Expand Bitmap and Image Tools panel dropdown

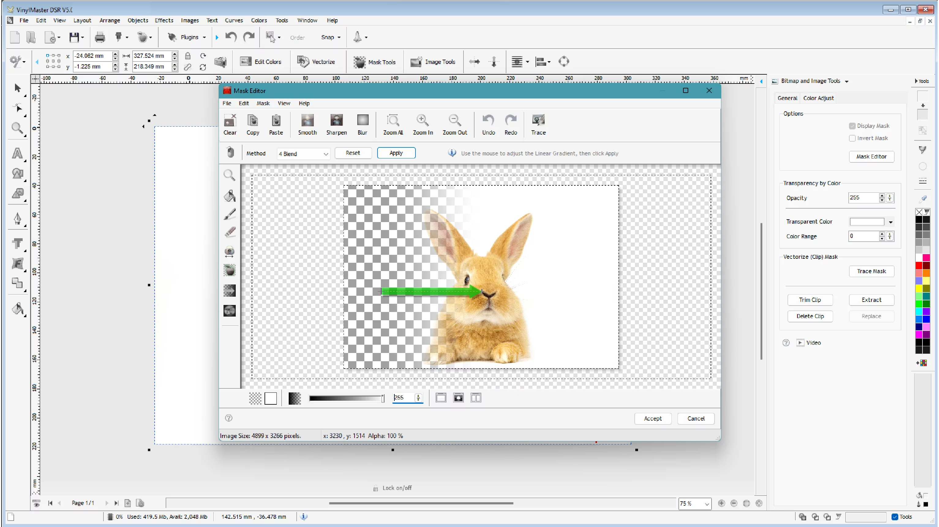point(847,81)
